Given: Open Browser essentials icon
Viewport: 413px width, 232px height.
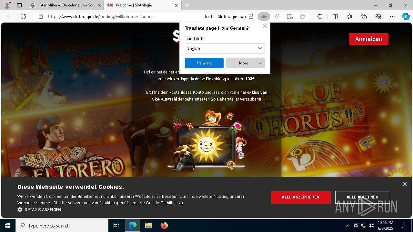Looking at the screenshot, I should (x=378, y=16).
